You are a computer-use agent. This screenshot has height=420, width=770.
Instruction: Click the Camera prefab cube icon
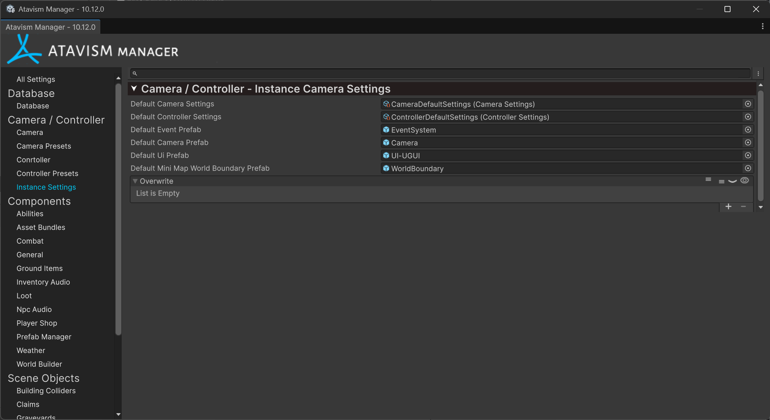[386, 143]
